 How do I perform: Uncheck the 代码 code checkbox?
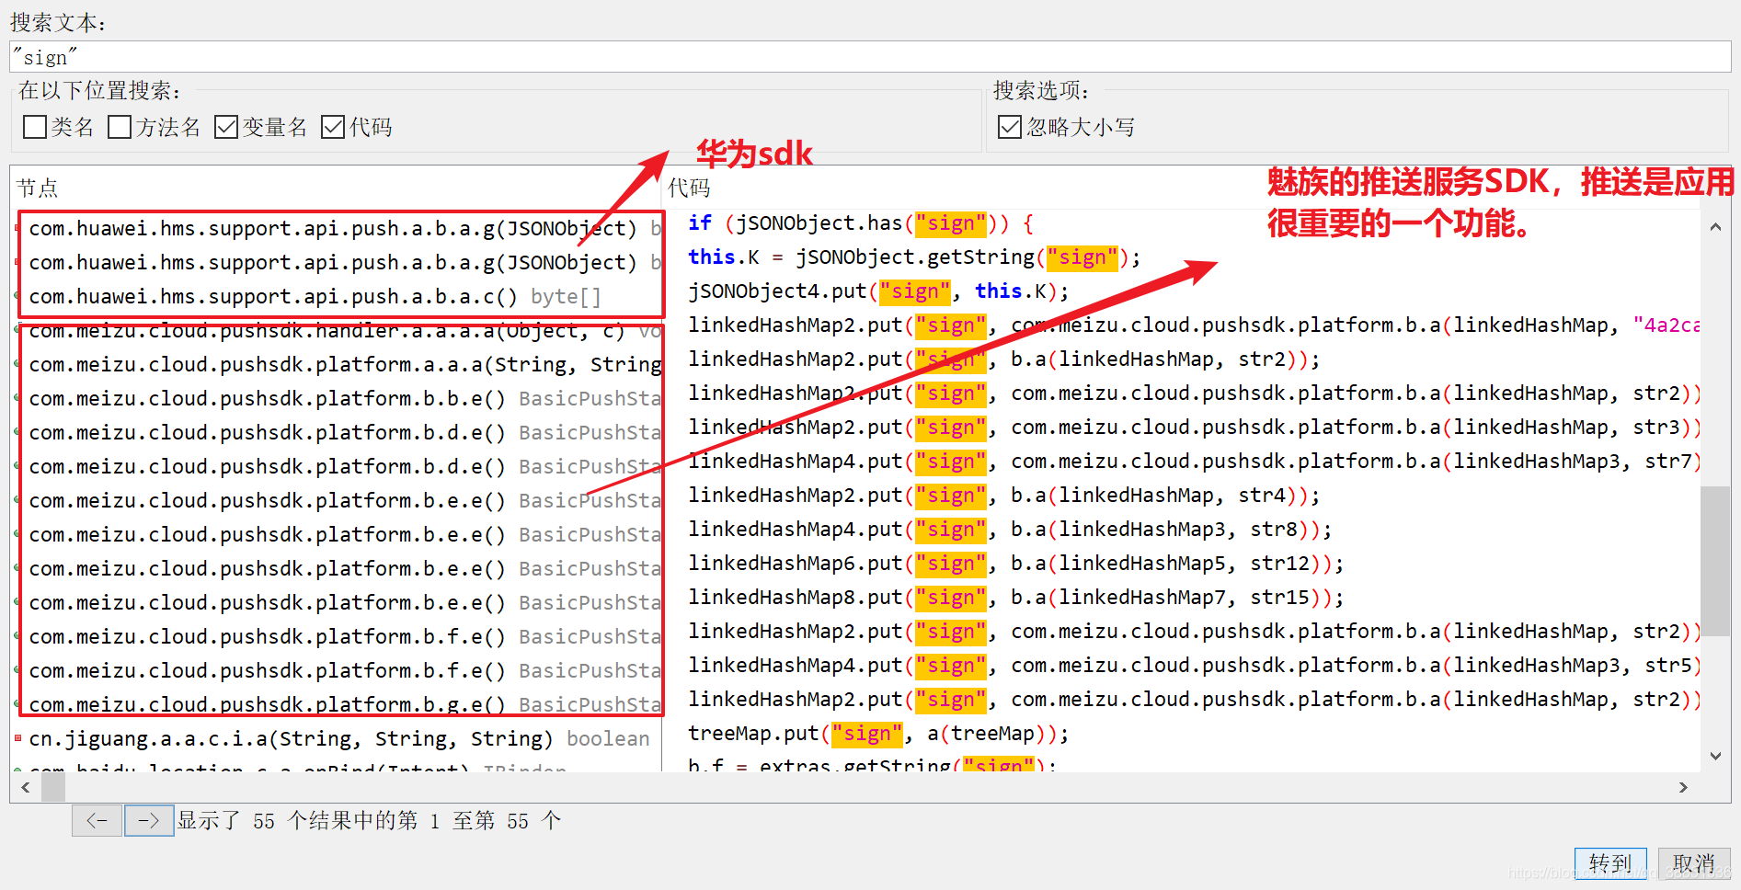(x=333, y=127)
